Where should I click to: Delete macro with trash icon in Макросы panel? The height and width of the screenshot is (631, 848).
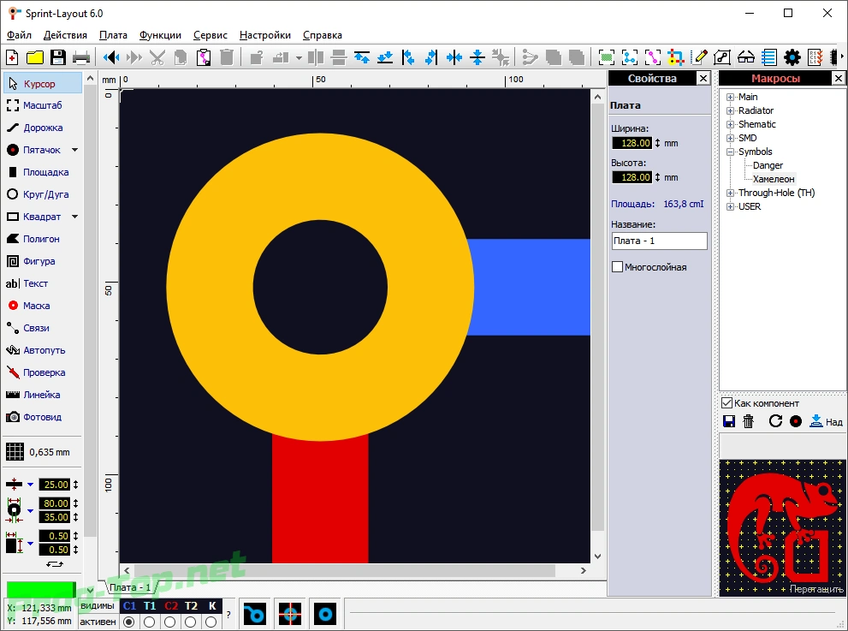pyautogui.click(x=749, y=421)
